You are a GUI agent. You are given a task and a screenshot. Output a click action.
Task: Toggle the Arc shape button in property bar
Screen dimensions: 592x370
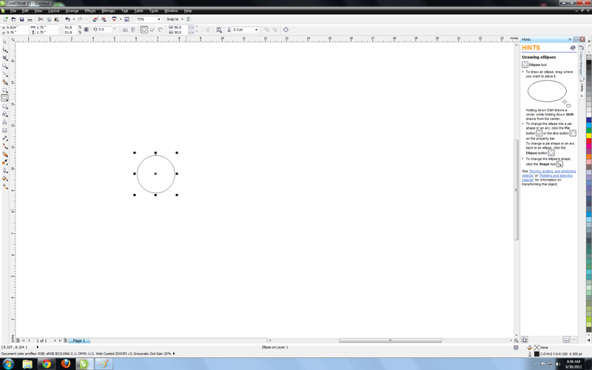click(161, 30)
